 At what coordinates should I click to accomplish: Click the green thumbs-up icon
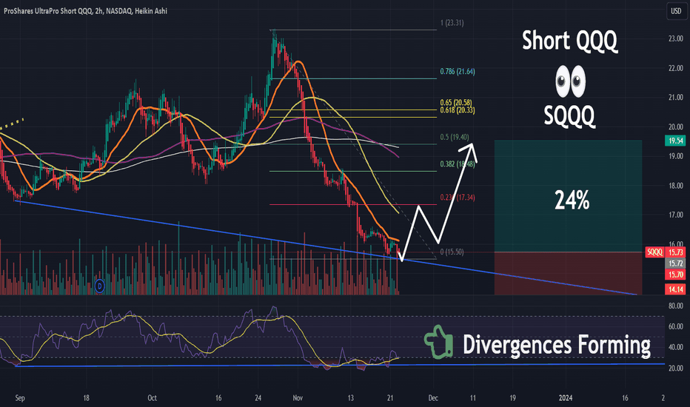tap(439, 342)
